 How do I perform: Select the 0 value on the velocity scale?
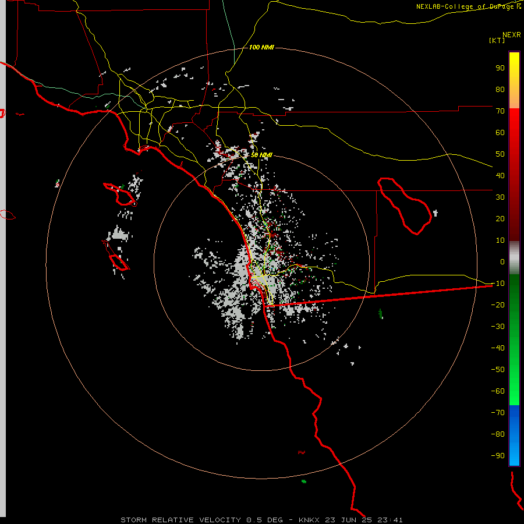[x=502, y=261]
